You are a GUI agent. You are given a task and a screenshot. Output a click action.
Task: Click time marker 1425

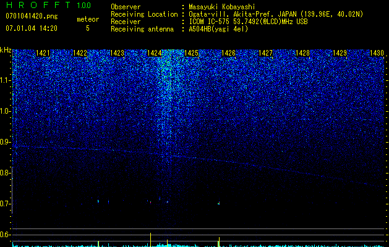click(192, 53)
